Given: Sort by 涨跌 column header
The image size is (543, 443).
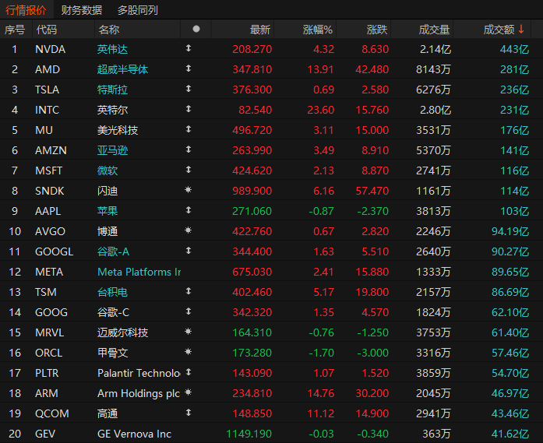Looking at the screenshot, I should [x=377, y=30].
